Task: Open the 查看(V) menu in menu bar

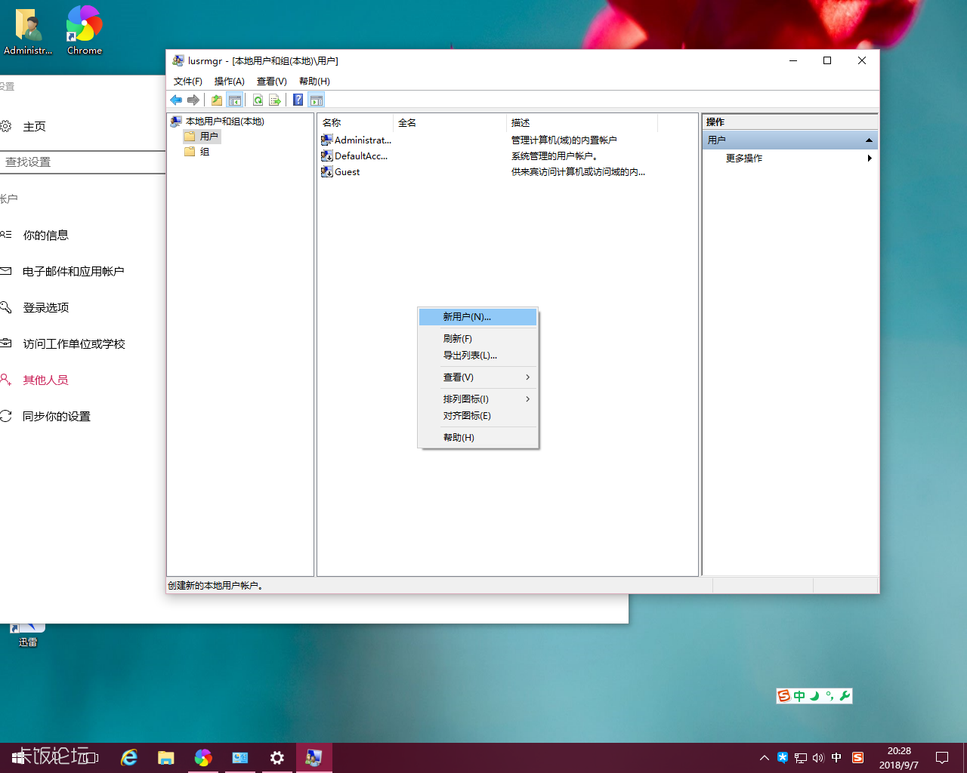Action: click(272, 82)
